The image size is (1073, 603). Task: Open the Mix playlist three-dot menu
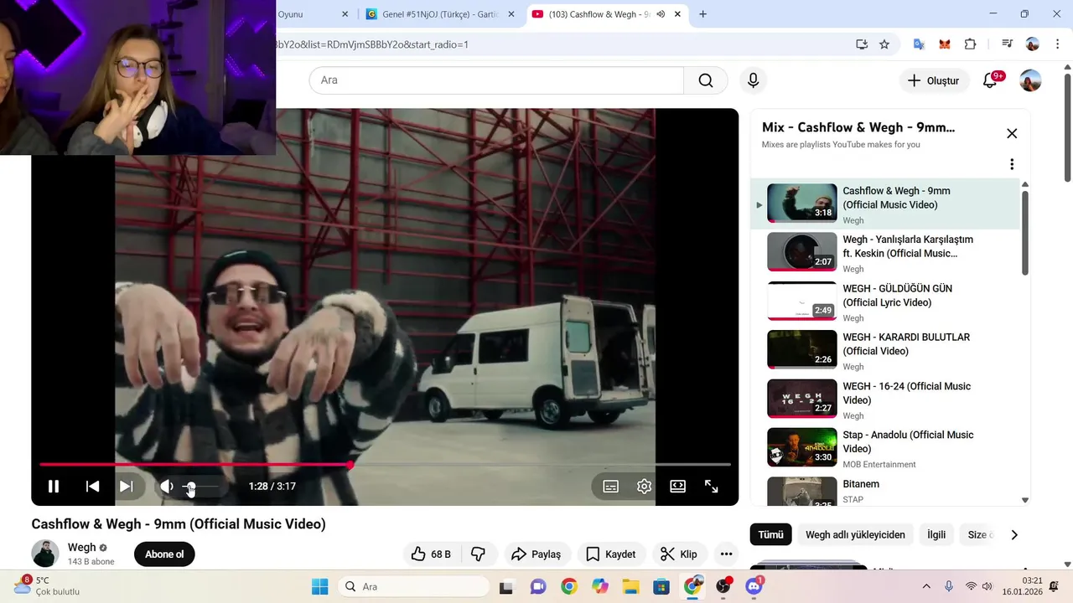point(1012,164)
